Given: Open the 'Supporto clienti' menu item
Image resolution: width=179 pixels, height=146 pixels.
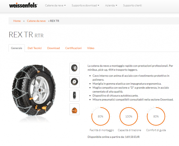Looking at the screenshot, I should (132, 5).
